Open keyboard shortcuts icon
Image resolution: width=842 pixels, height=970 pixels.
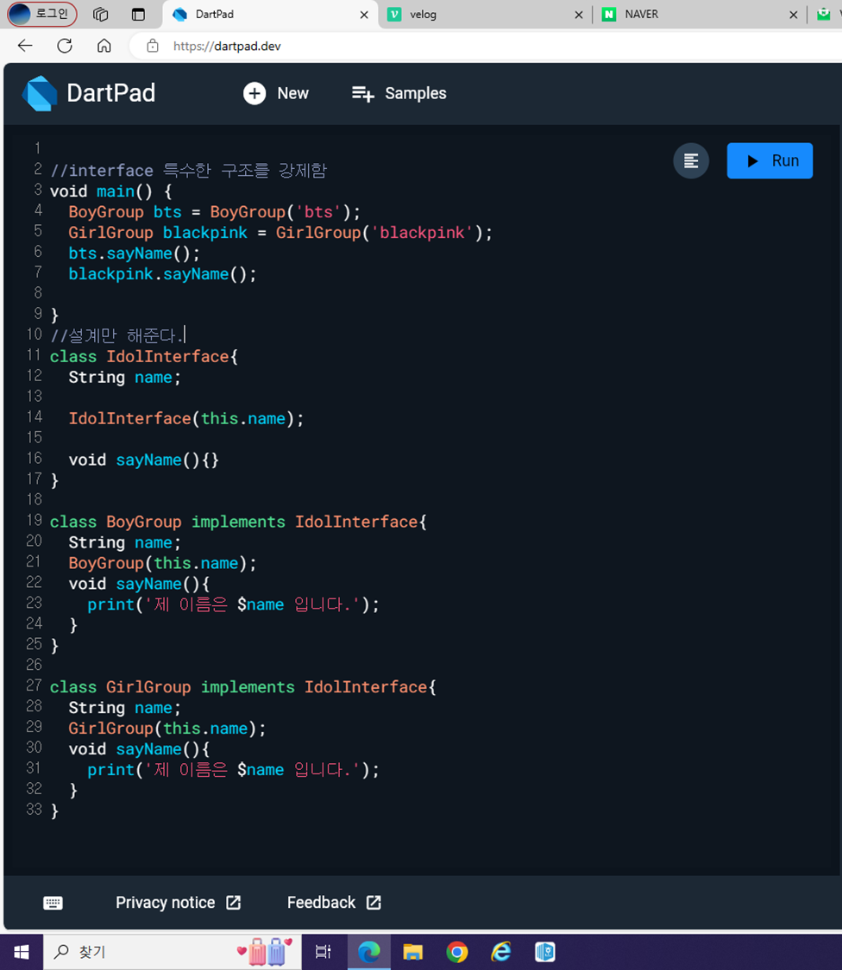(x=53, y=903)
